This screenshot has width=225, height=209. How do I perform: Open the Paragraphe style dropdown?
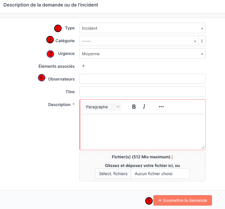coord(102,107)
